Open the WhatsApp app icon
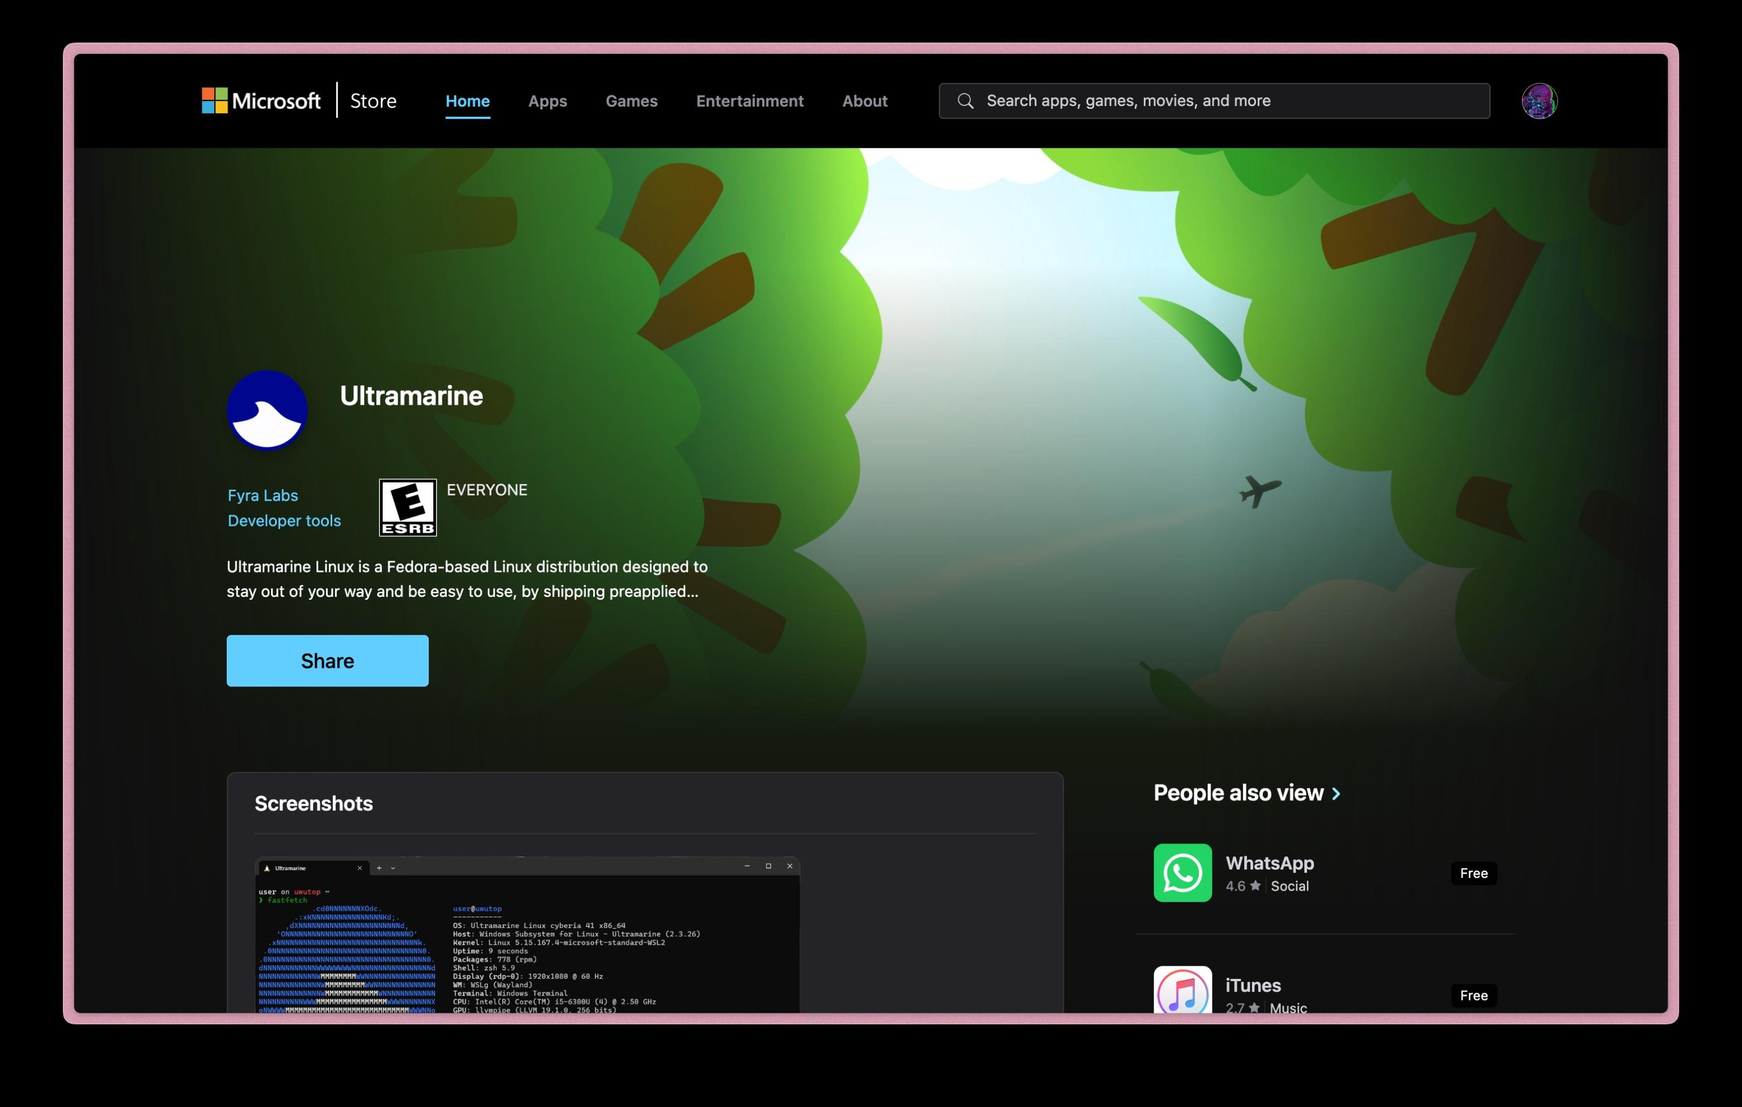This screenshot has width=1742, height=1107. (1182, 872)
